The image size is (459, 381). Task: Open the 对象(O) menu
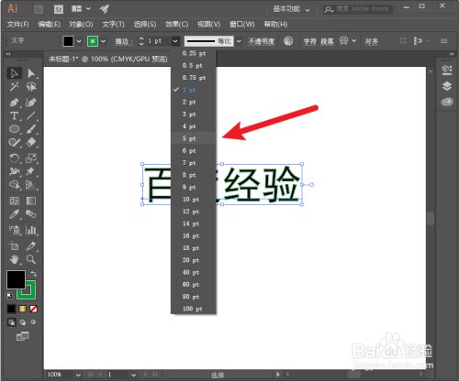click(81, 24)
